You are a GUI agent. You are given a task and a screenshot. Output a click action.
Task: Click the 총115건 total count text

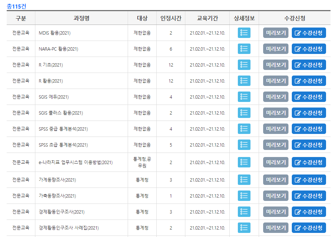pyautogui.click(x=16, y=6)
